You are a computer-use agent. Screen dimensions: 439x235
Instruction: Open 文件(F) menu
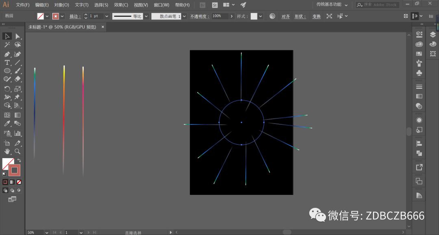[23, 5]
